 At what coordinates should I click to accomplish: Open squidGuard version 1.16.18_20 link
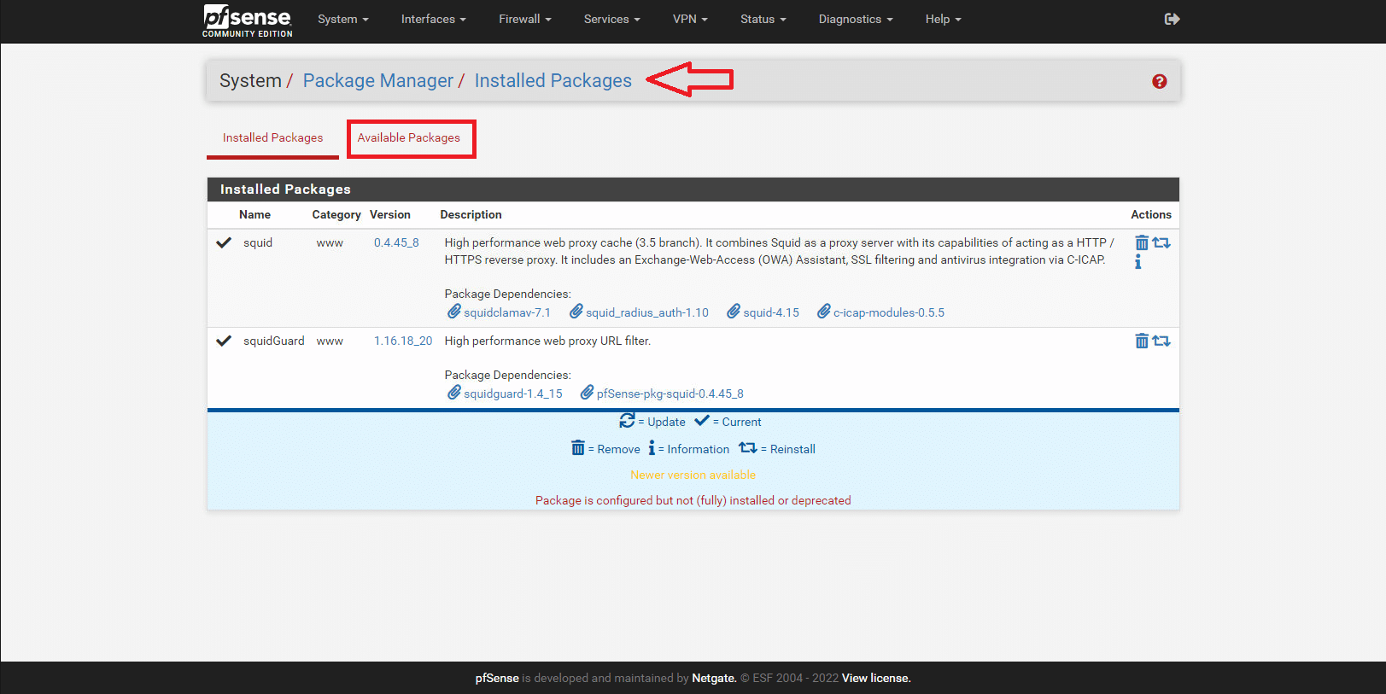pos(403,341)
